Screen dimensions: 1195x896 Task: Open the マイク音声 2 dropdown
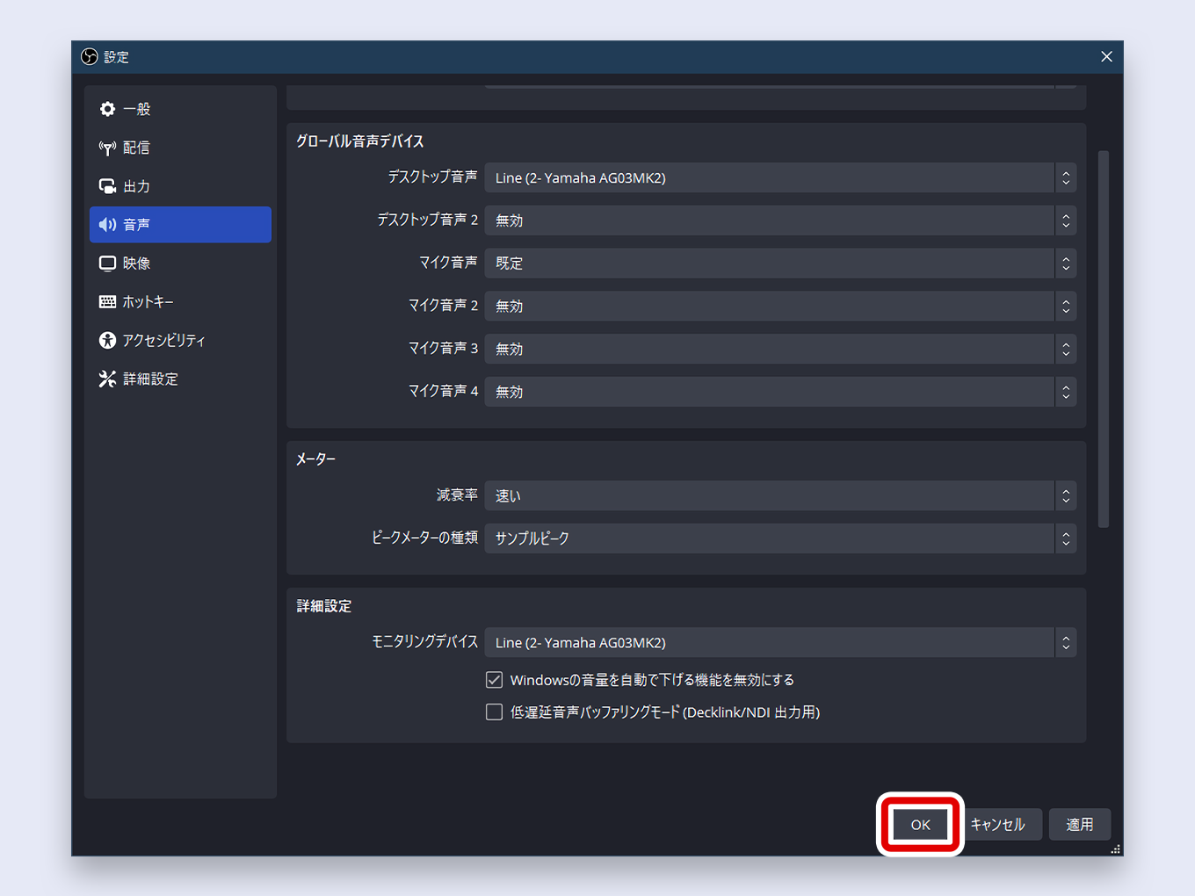(x=780, y=306)
